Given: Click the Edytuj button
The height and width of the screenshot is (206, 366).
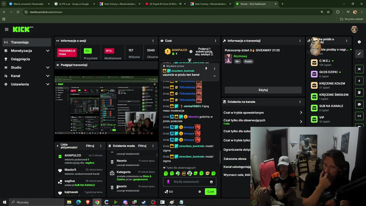Looking at the screenshot, I should click(263, 90).
